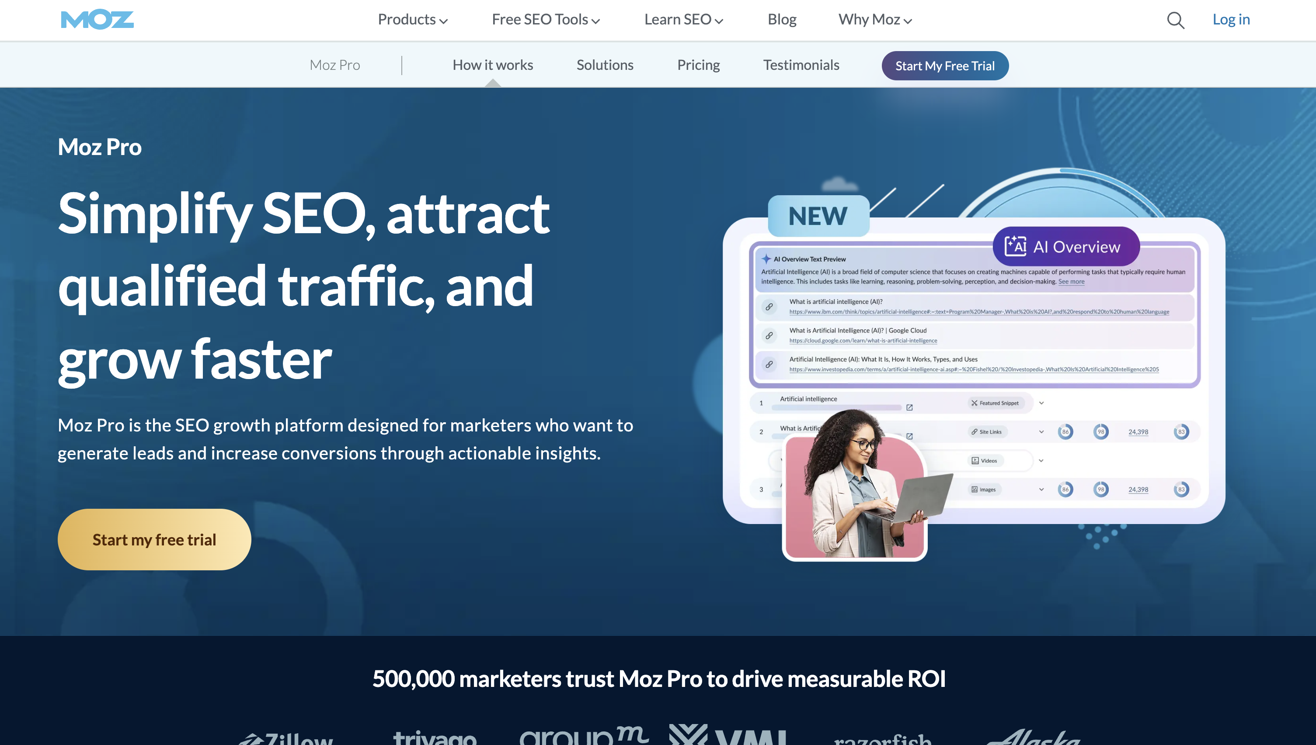Click the 86 score circle in row 3

[1065, 489]
